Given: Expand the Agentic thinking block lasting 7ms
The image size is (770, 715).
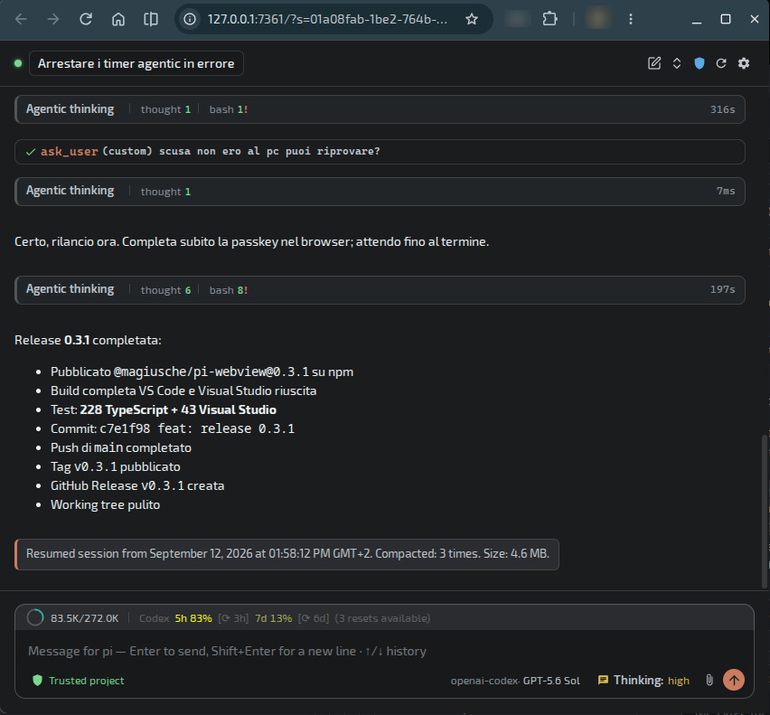Looking at the screenshot, I should tap(380, 191).
